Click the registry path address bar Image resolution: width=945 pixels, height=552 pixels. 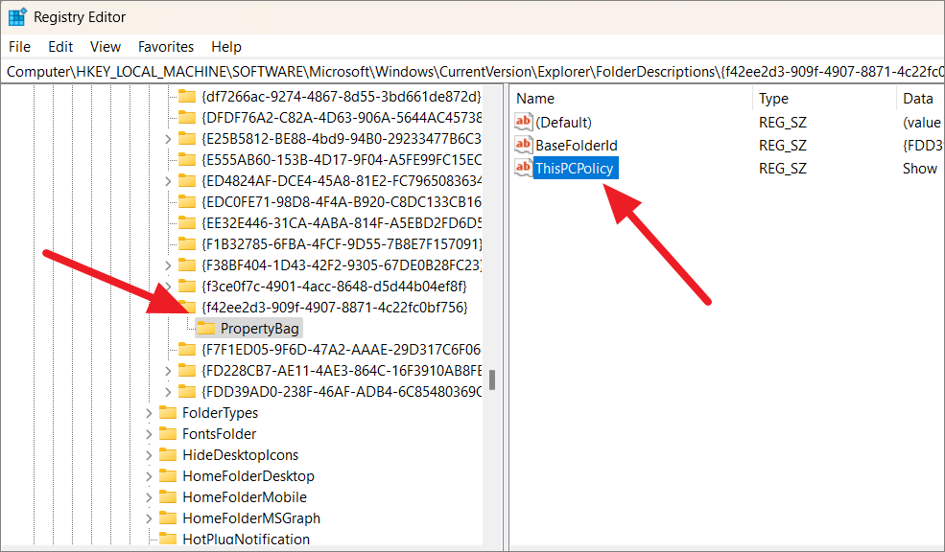click(472, 72)
